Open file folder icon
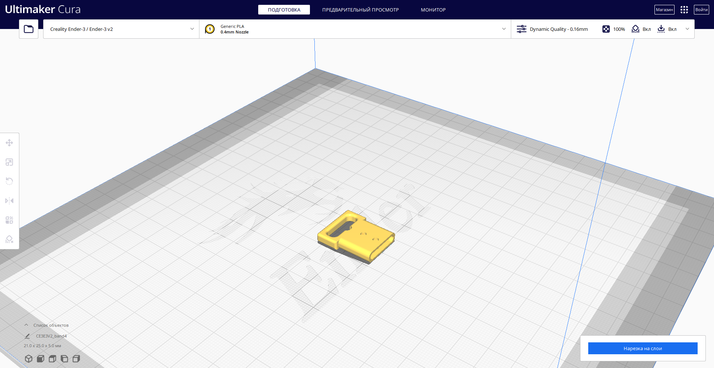714x368 pixels. [29, 29]
